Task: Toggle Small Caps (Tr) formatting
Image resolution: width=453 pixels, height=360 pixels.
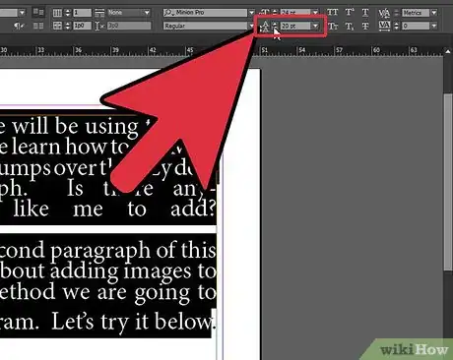Action: (x=333, y=26)
